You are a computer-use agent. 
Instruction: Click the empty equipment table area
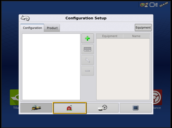[123, 69]
